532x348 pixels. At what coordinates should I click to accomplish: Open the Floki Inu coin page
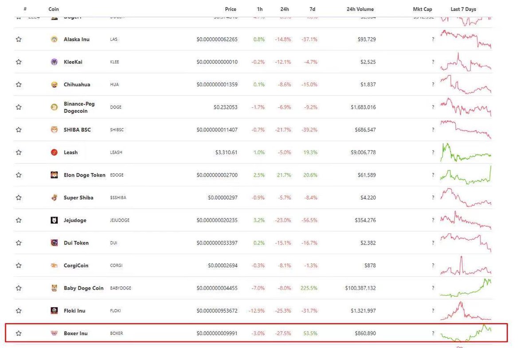pyautogui.click(x=74, y=311)
